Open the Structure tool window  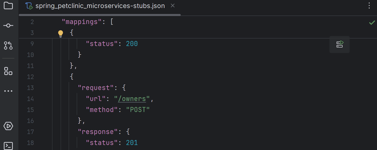(x=8, y=71)
